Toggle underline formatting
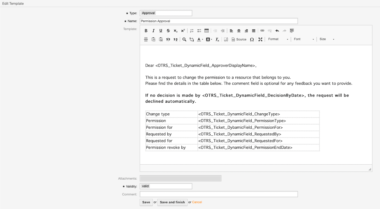The width and height of the screenshot is (380, 209). pos(161,31)
